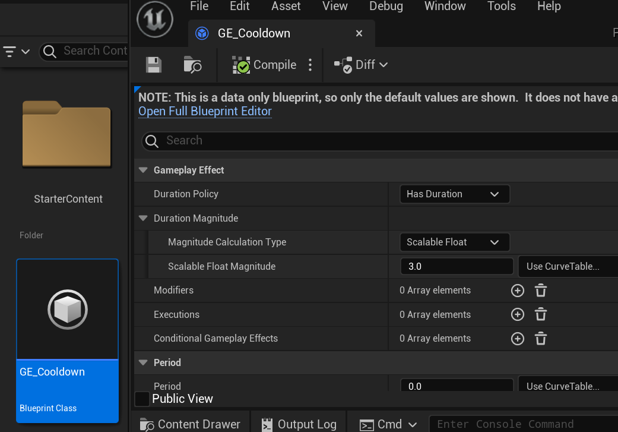Image resolution: width=618 pixels, height=432 pixels.
Task: Click the Enter Console Command field
Action: pyautogui.click(x=522, y=423)
